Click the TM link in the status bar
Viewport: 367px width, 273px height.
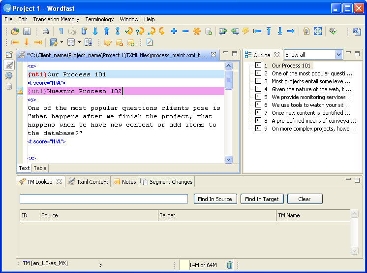[x=26, y=263]
